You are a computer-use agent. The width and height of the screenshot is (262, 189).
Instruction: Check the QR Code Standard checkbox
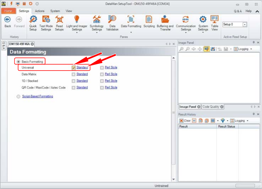click(x=74, y=88)
